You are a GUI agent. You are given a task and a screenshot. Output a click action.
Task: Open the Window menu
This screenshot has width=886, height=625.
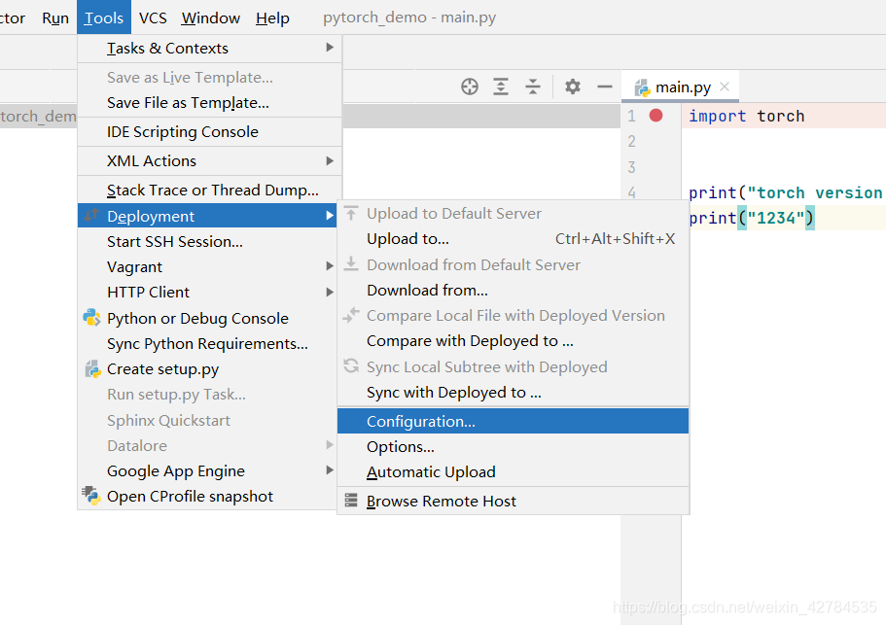coord(211,18)
